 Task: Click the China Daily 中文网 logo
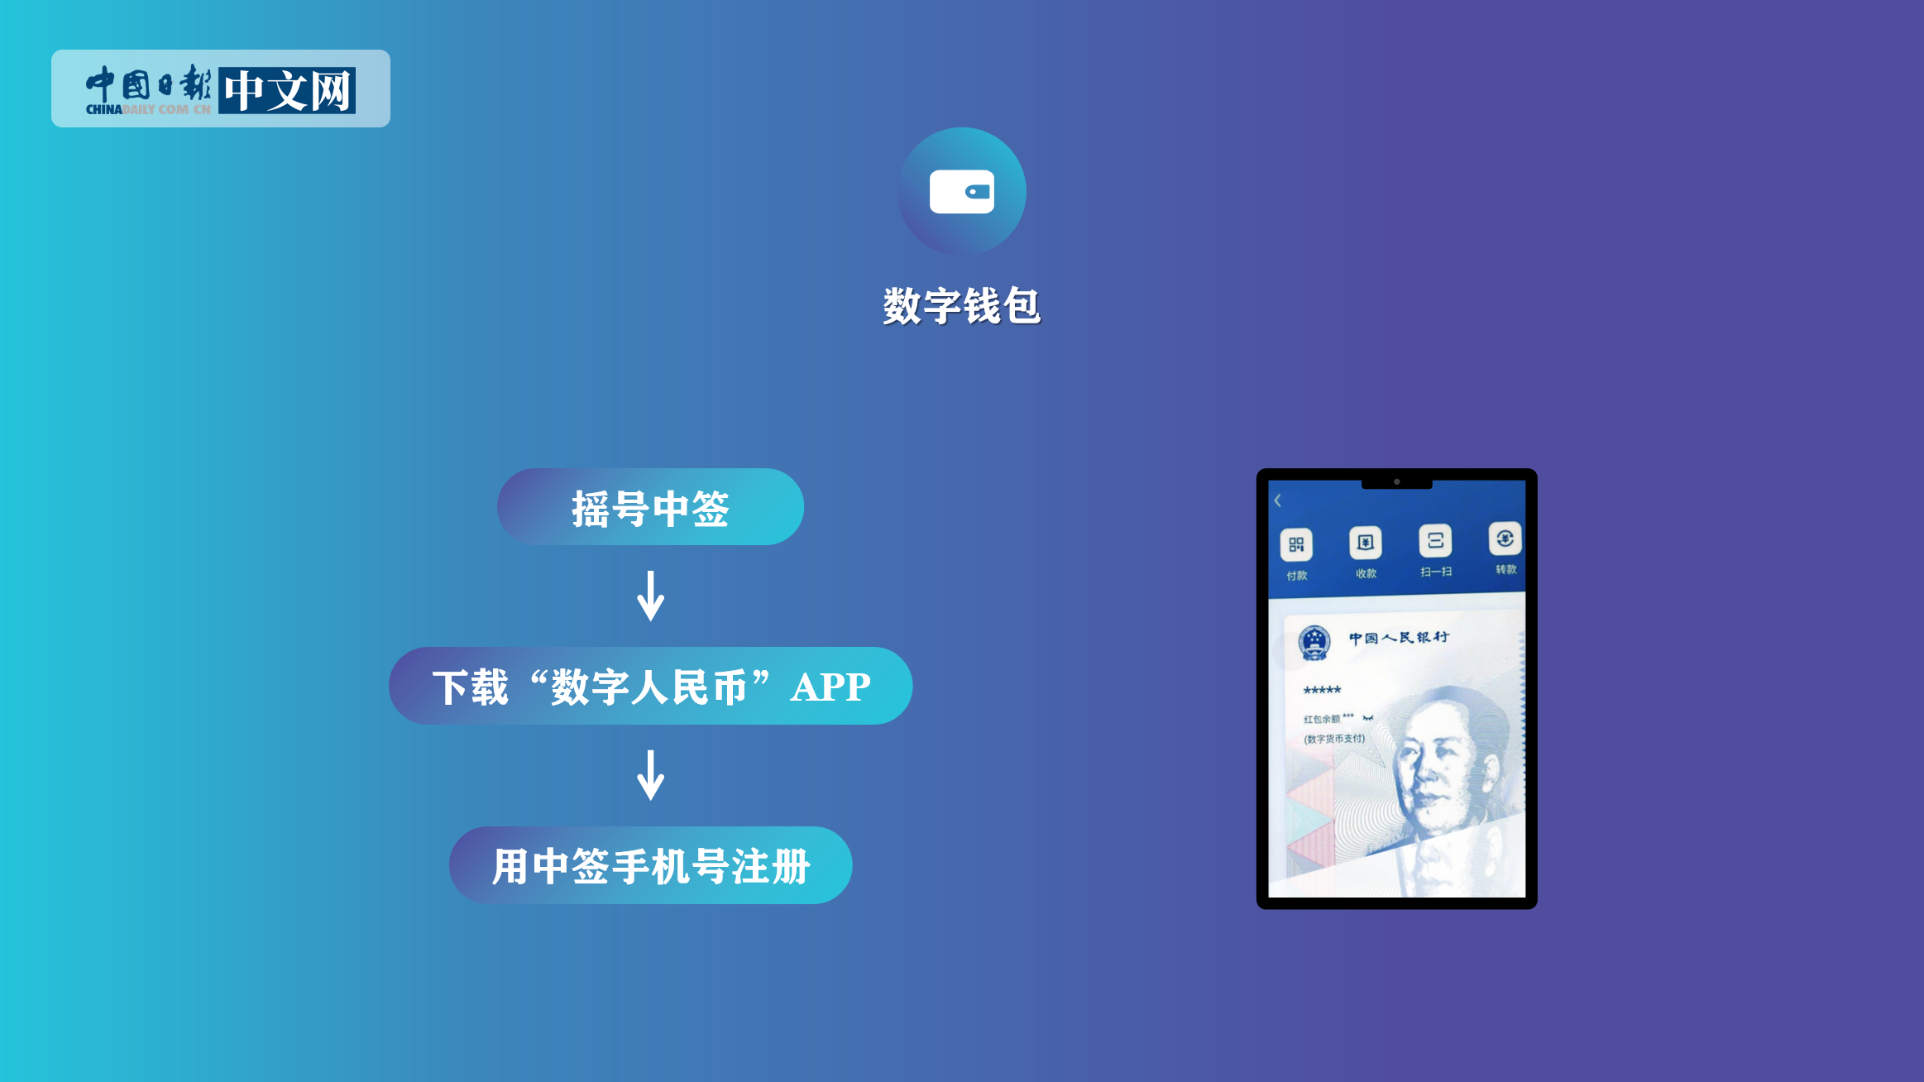point(221,89)
